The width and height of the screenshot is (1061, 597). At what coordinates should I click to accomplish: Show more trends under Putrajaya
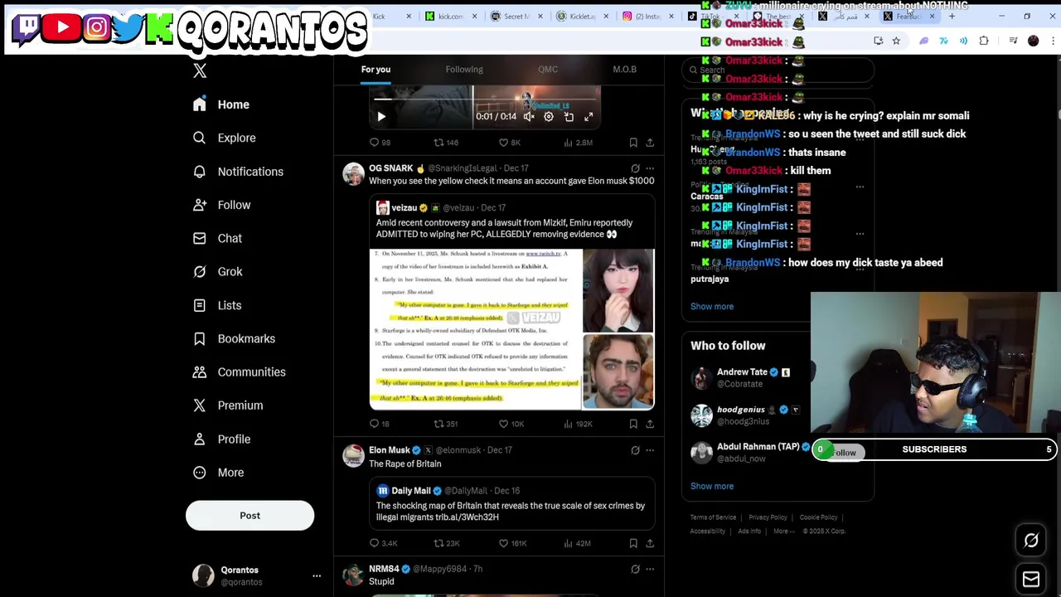(712, 307)
